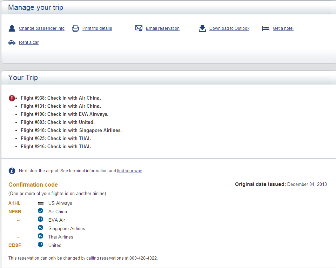Click the Thai Airlines TG badge

click(40, 236)
